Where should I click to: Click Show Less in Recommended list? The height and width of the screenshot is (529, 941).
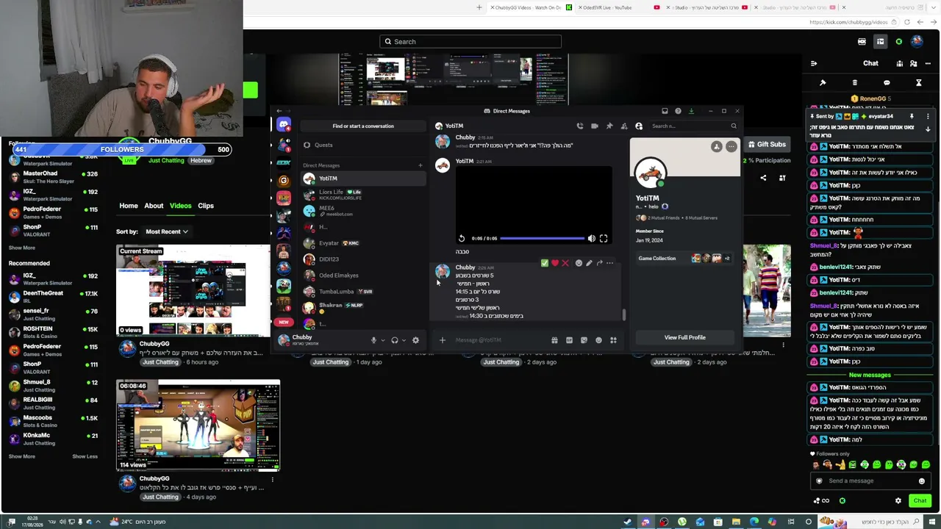(85, 456)
